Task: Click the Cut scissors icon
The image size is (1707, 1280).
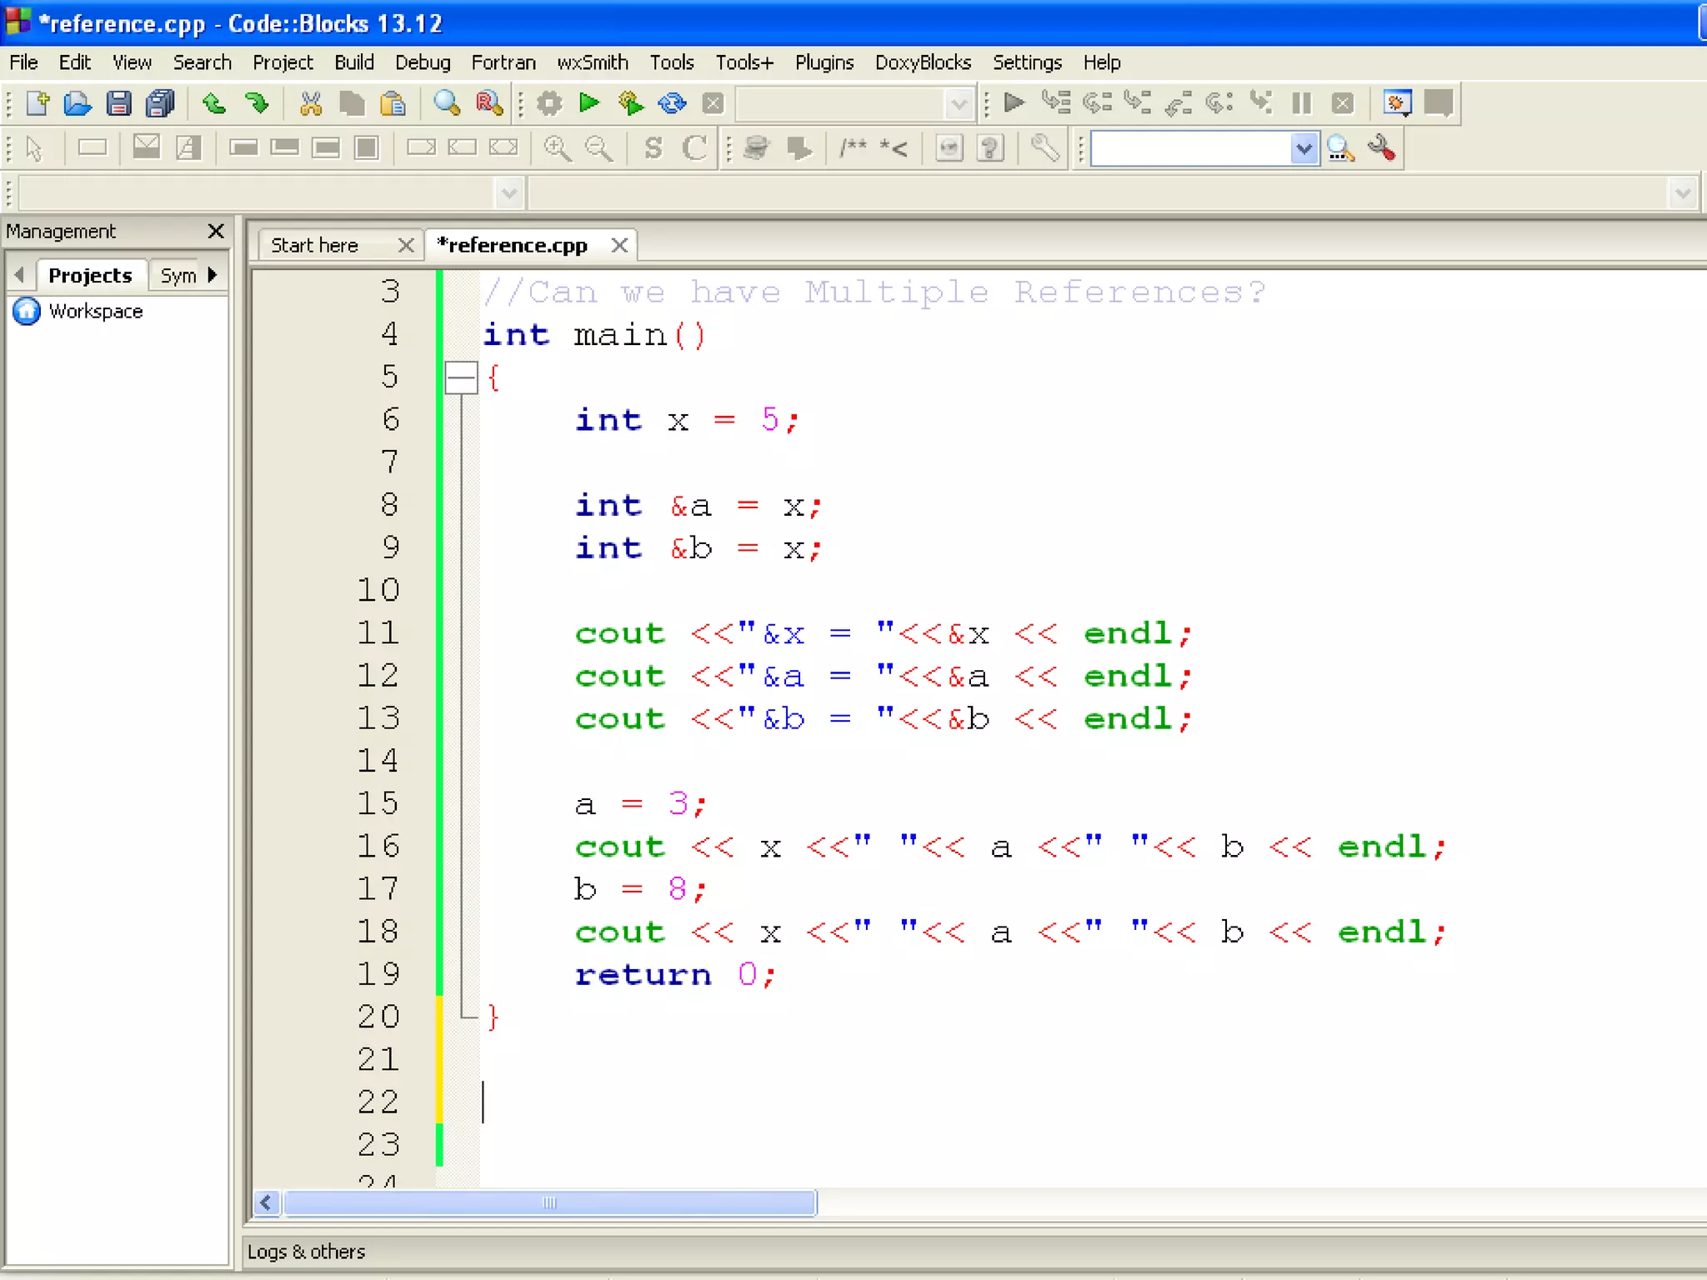Action: click(x=311, y=103)
